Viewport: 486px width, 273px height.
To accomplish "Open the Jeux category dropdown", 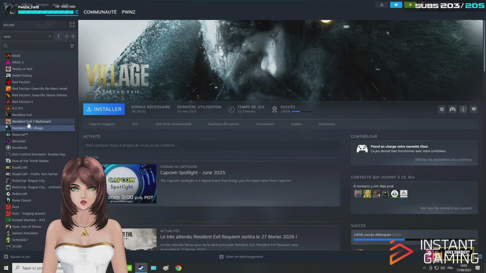I will (x=27, y=36).
